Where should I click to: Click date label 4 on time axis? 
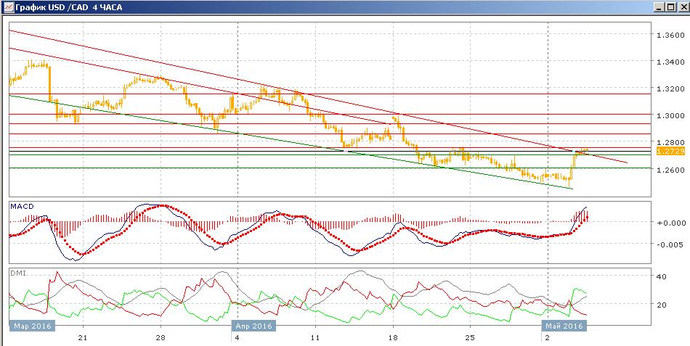pos(238,337)
